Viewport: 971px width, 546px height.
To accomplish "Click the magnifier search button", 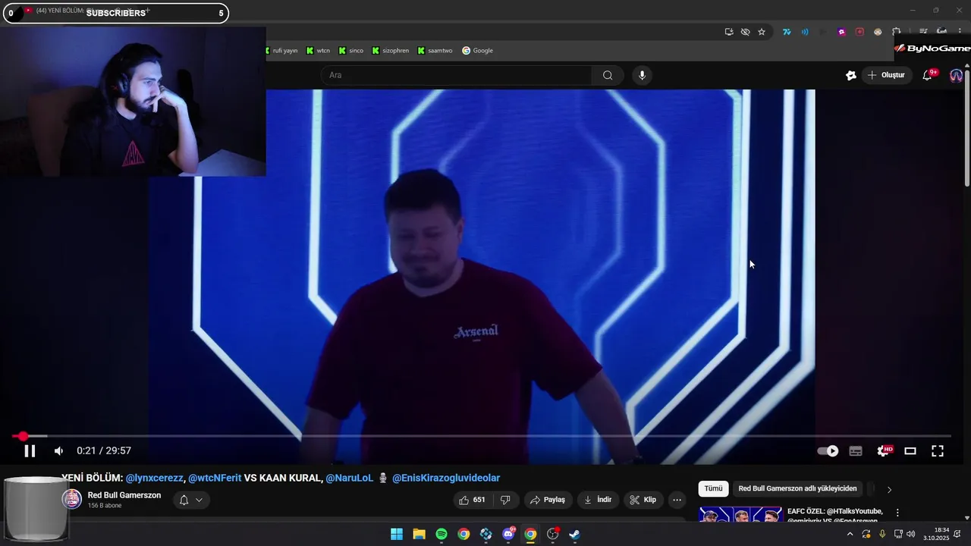I will tap(608, 75).
